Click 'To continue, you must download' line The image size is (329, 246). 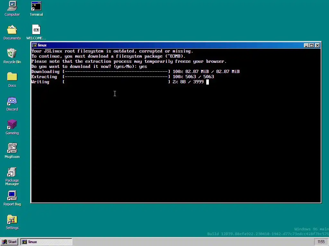[109, 56]
